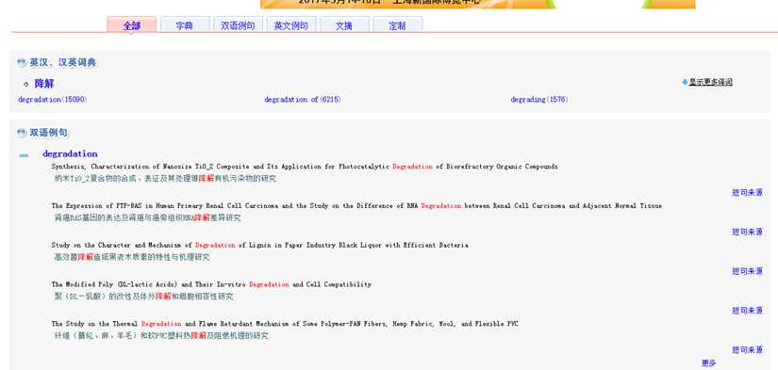Screen dimensions: 778x370
Task: Open 短句来源 for the Lignin Black Liquor sentence
Action: [x=747, y=271]
